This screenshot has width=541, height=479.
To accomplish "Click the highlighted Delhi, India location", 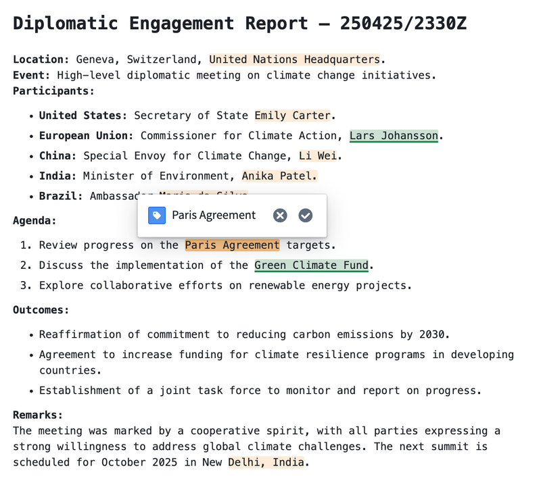I will pyautogui.click(x=267, y=463).
